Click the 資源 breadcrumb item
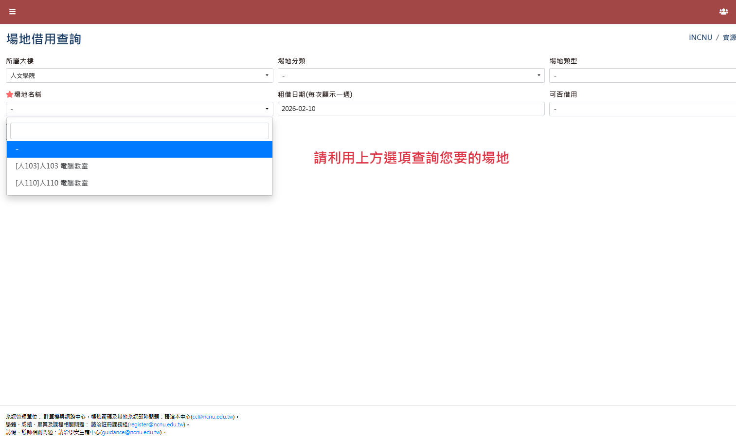This screenshot has width=736, height=441. 729,37
